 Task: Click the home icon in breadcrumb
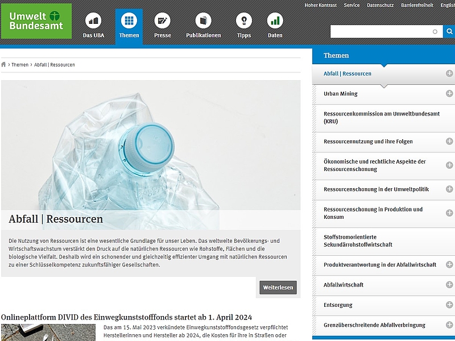(4, 65)
